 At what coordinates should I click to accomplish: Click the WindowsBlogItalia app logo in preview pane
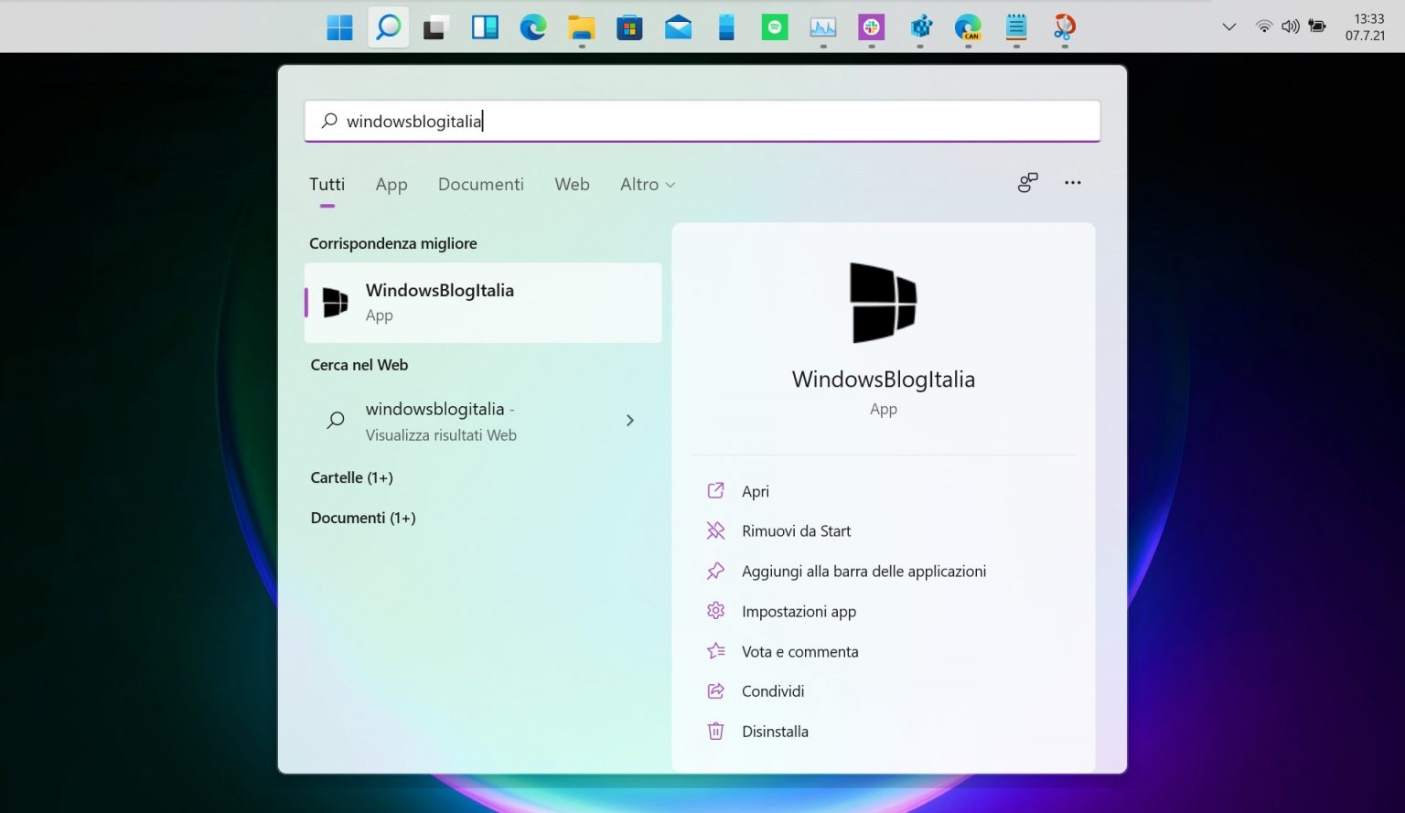[883, 303]
